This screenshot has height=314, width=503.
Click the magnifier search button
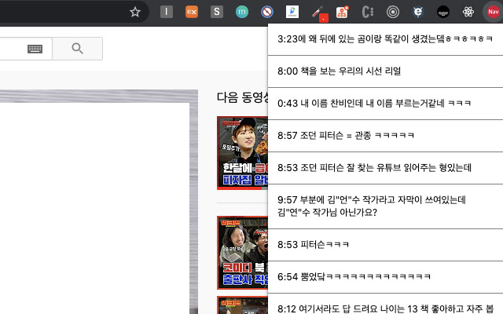coord(77,49)
